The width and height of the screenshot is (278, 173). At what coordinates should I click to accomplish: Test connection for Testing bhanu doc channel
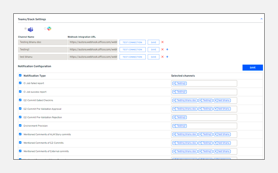click(132, 42)
